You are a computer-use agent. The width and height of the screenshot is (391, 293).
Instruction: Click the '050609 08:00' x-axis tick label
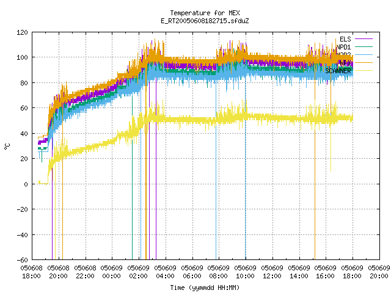point(219,272)
